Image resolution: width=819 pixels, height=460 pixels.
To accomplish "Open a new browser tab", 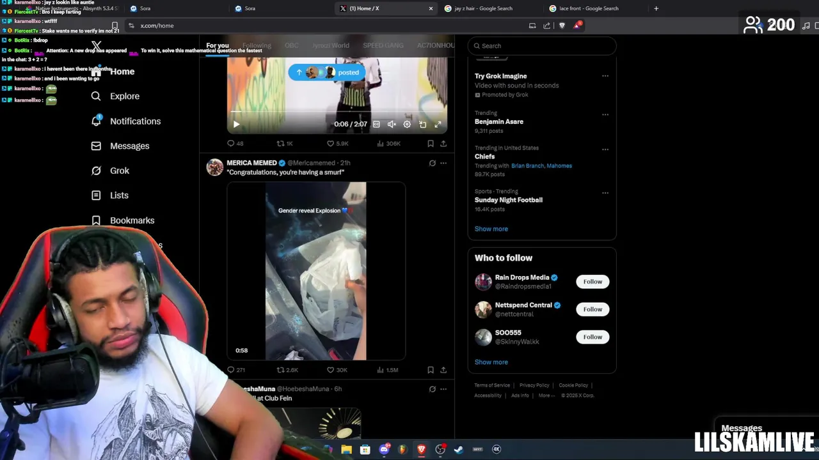I will [656, 8].
